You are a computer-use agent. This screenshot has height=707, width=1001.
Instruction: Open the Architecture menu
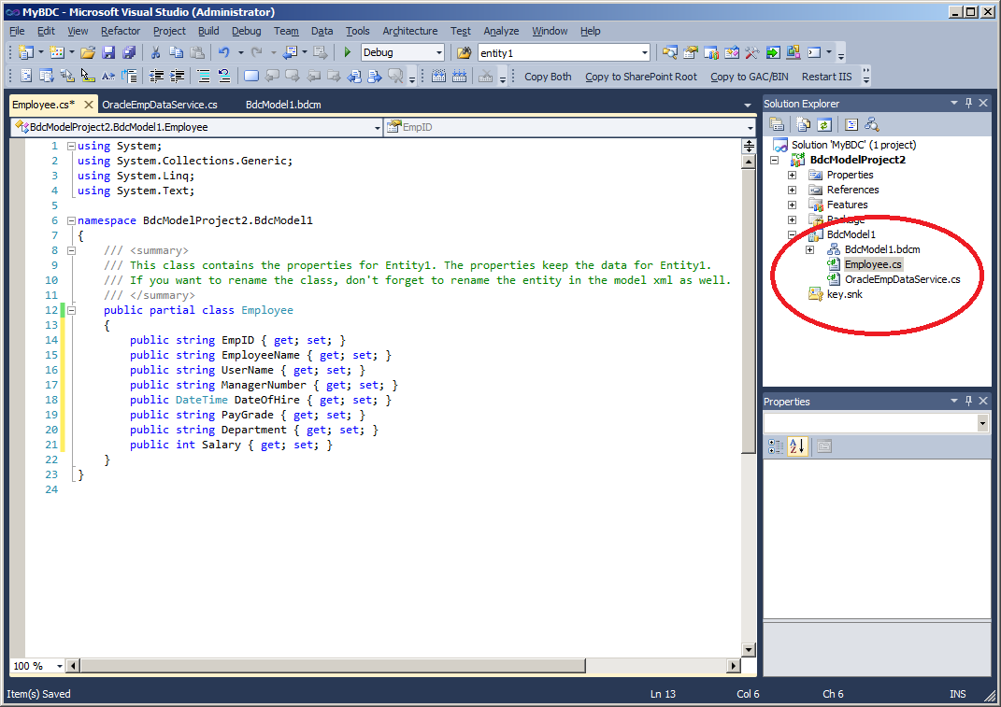tap(409, 30)
